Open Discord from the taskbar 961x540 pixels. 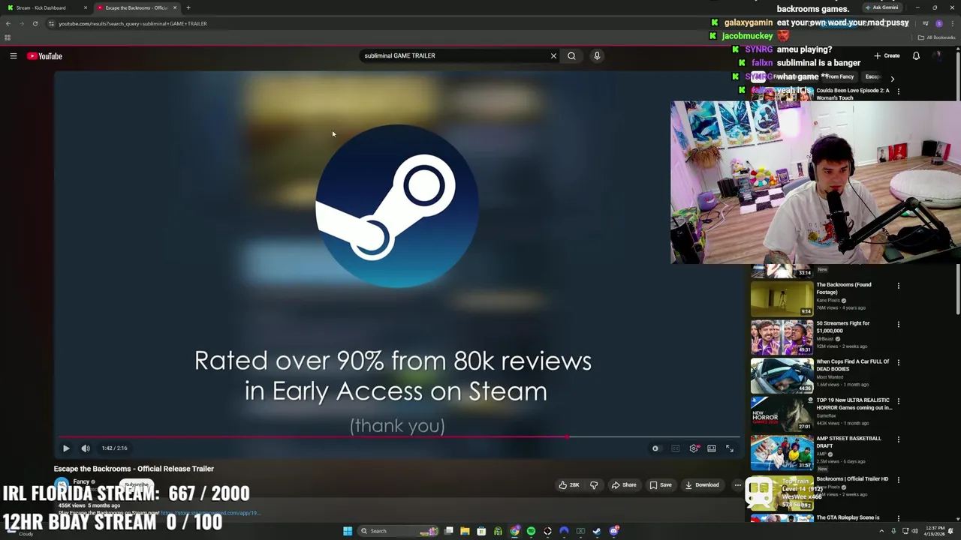pos(614,531)
